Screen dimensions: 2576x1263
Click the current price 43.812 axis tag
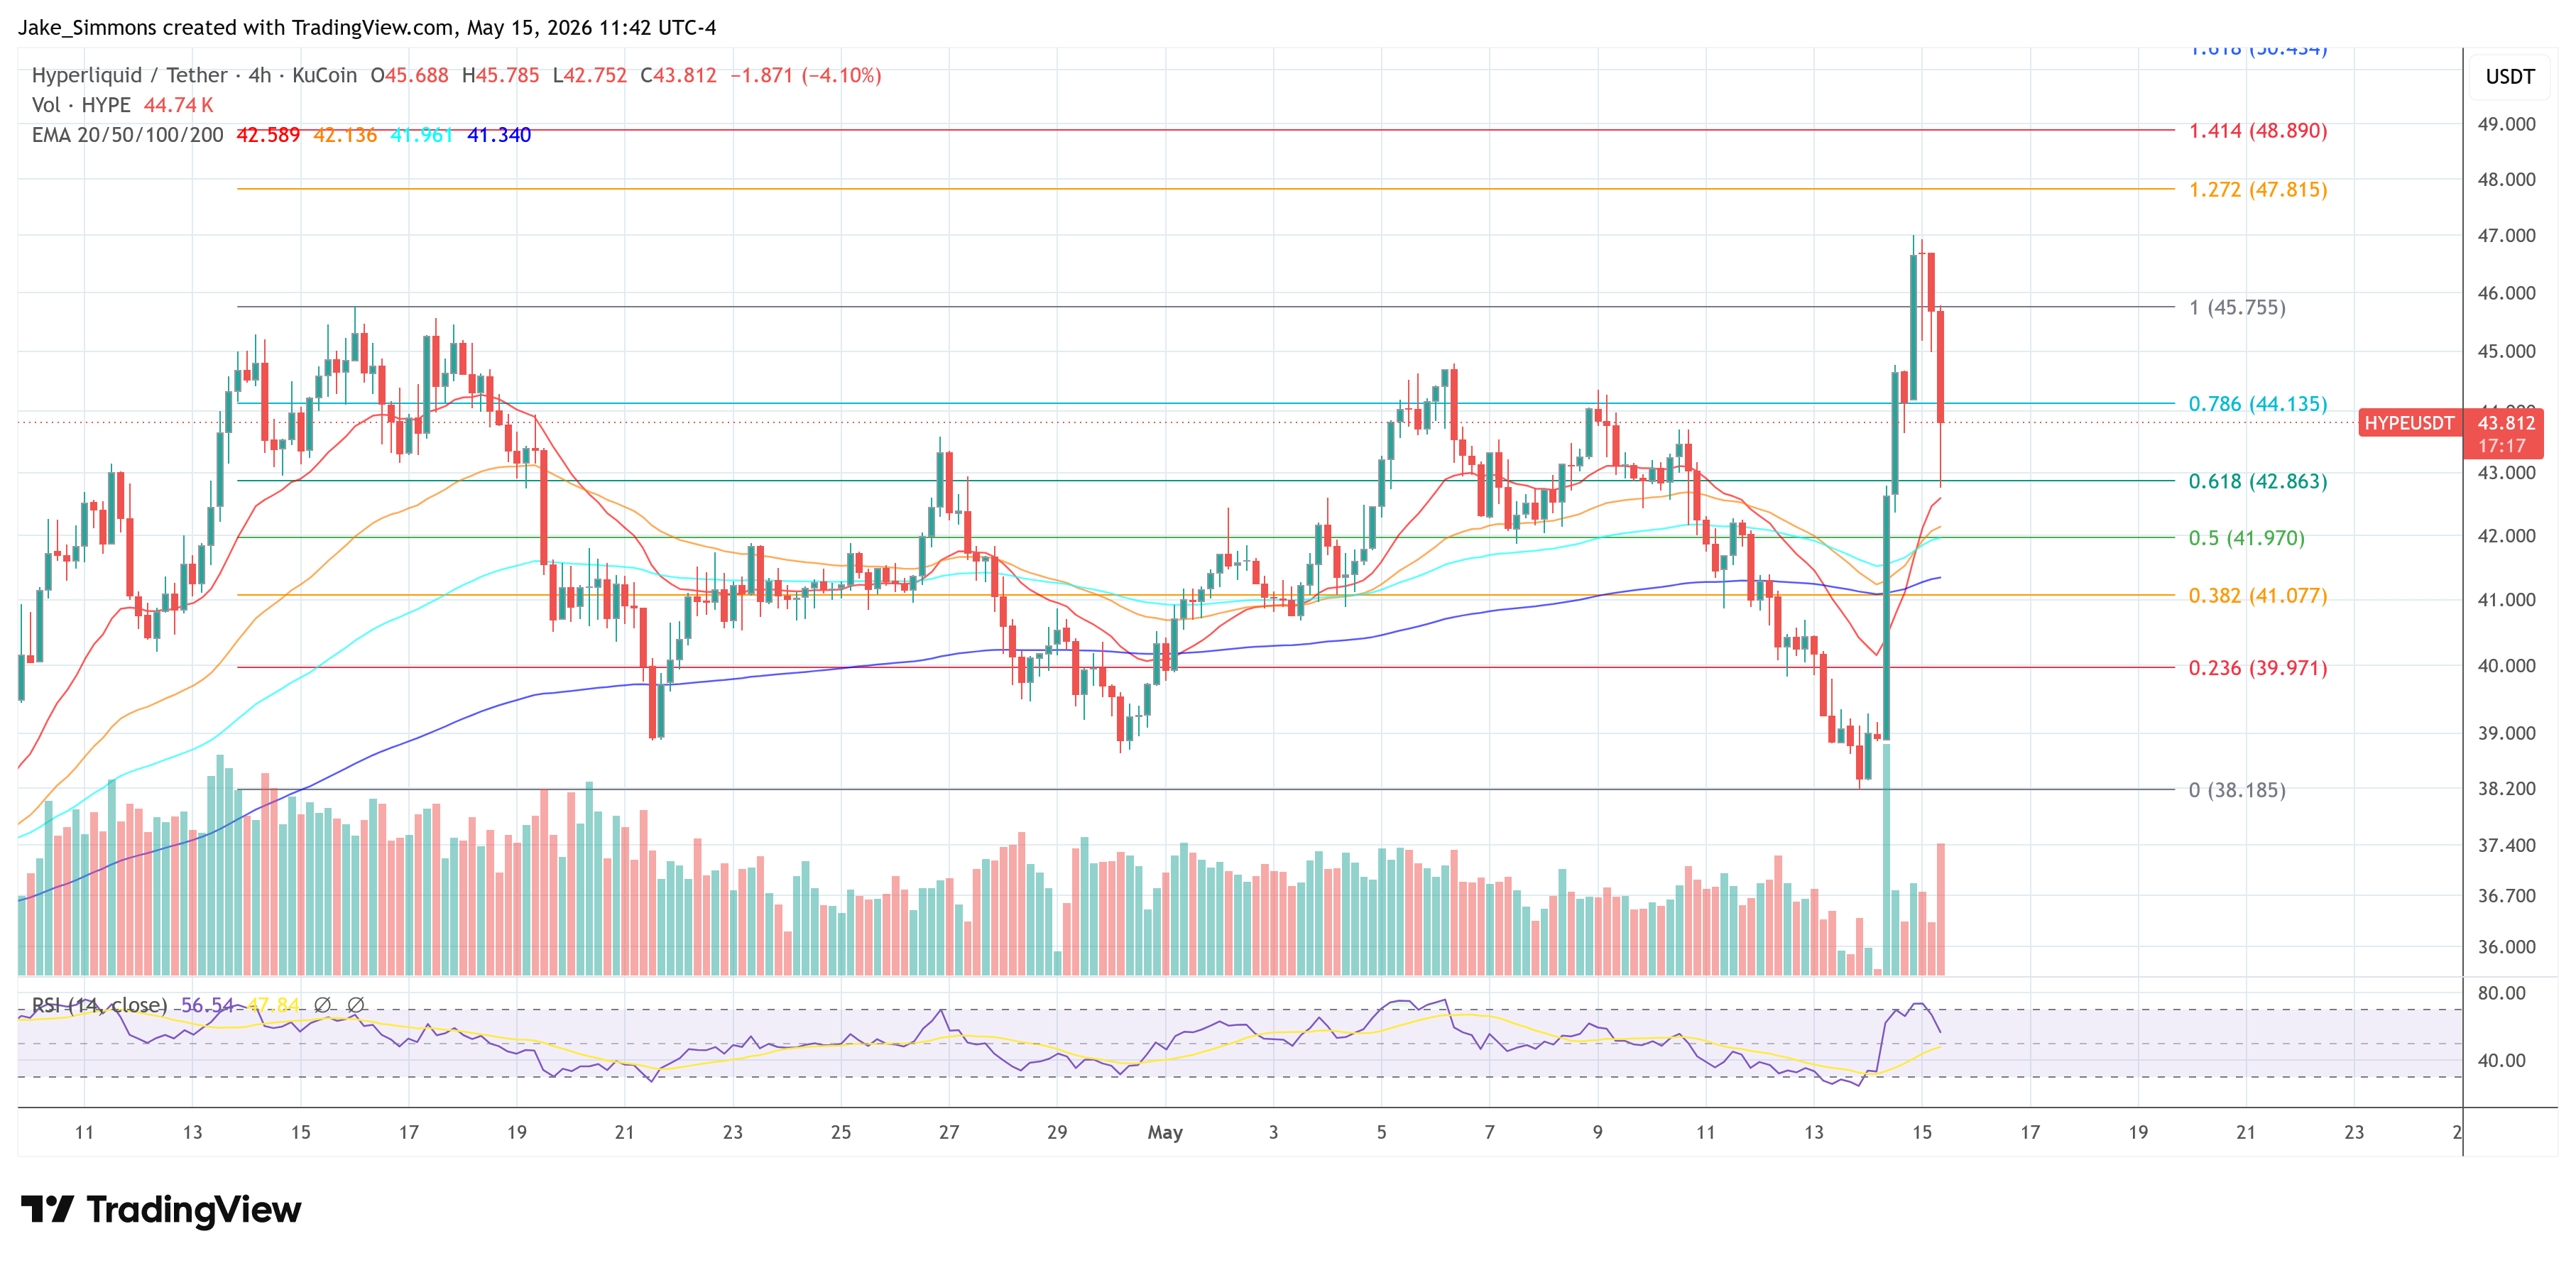(x=2506, y=423)
